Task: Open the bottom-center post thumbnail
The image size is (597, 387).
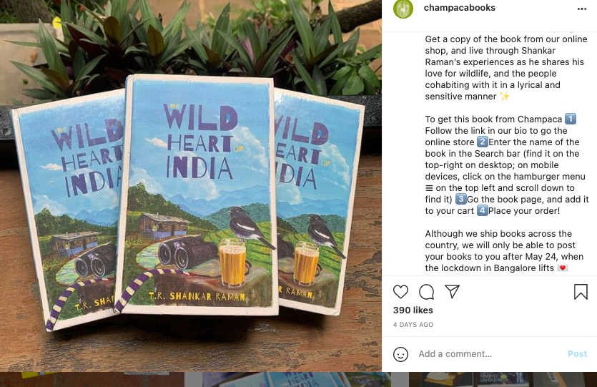Action: pos(282,380)
